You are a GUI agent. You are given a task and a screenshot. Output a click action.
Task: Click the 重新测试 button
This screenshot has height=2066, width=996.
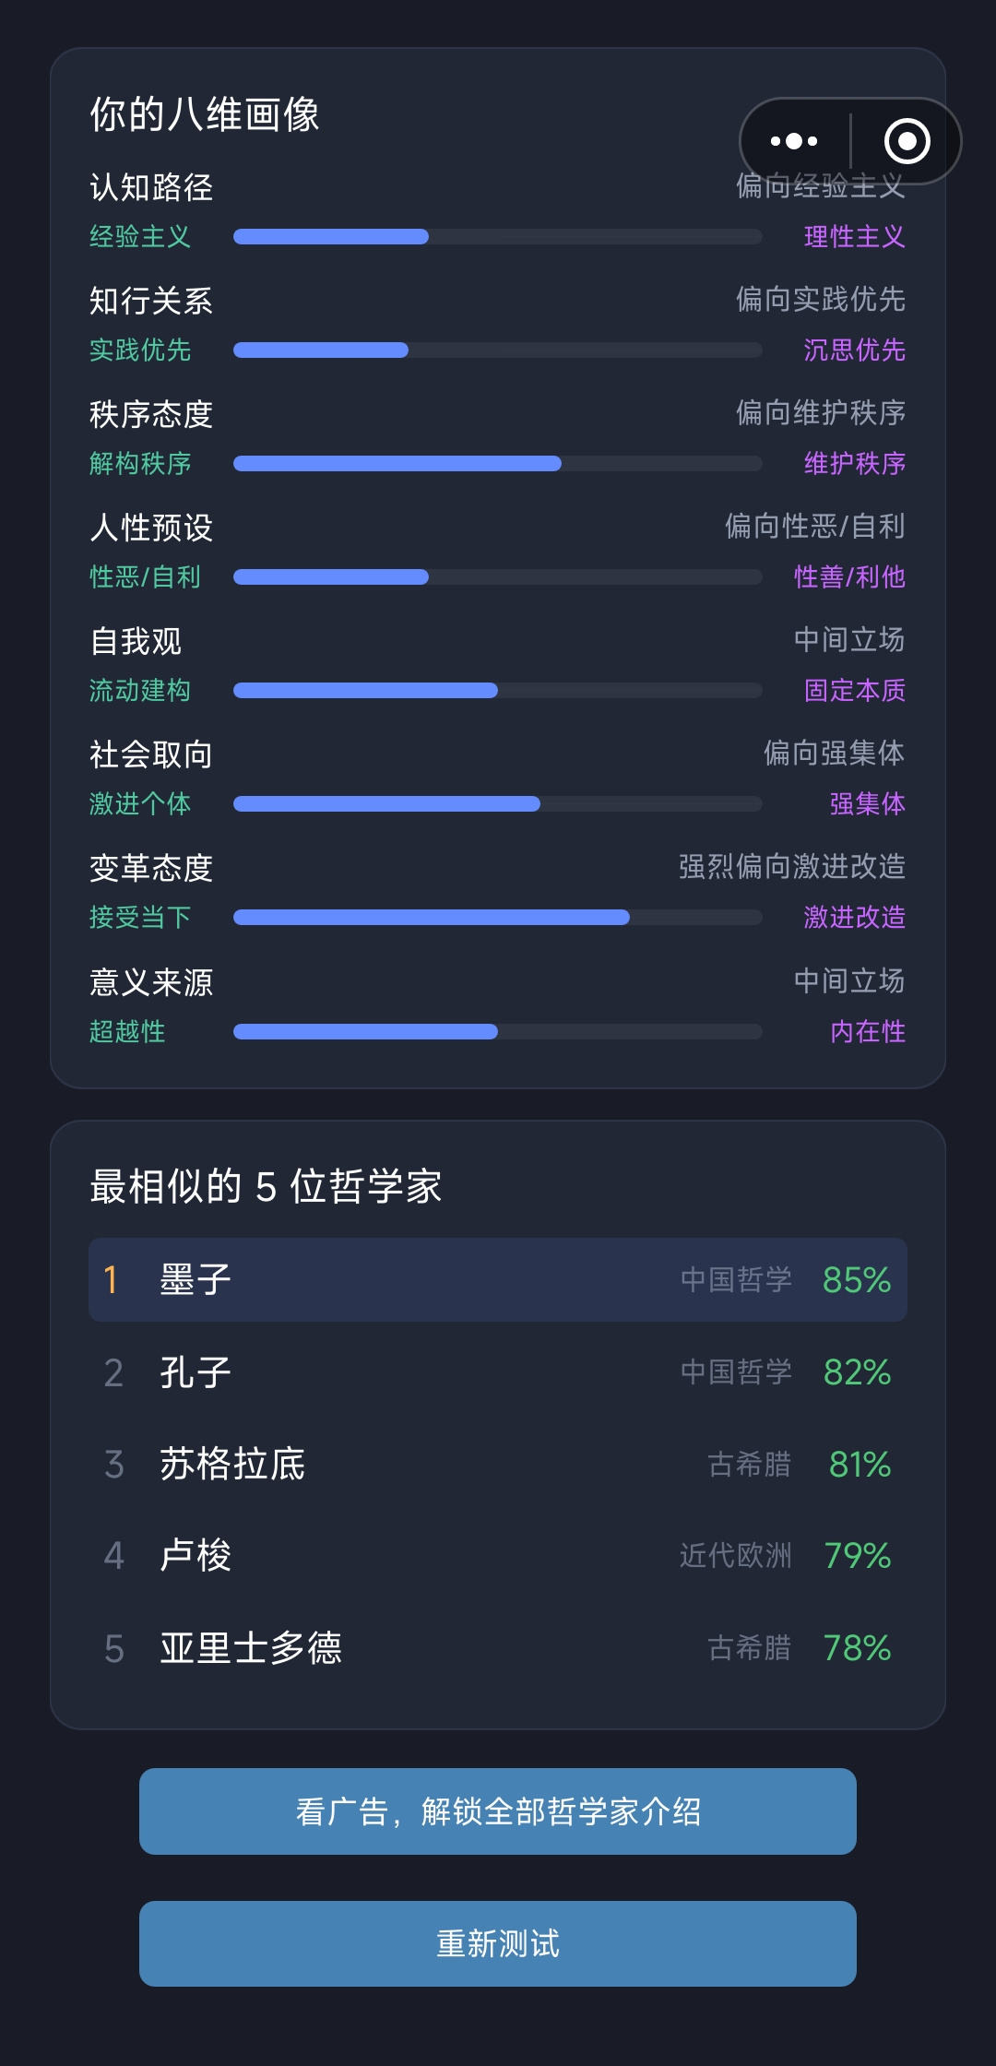point(498,1943)
